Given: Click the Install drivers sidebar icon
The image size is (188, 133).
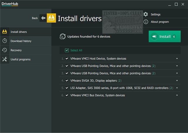Looking at the screenshot, I should [4, 32].
